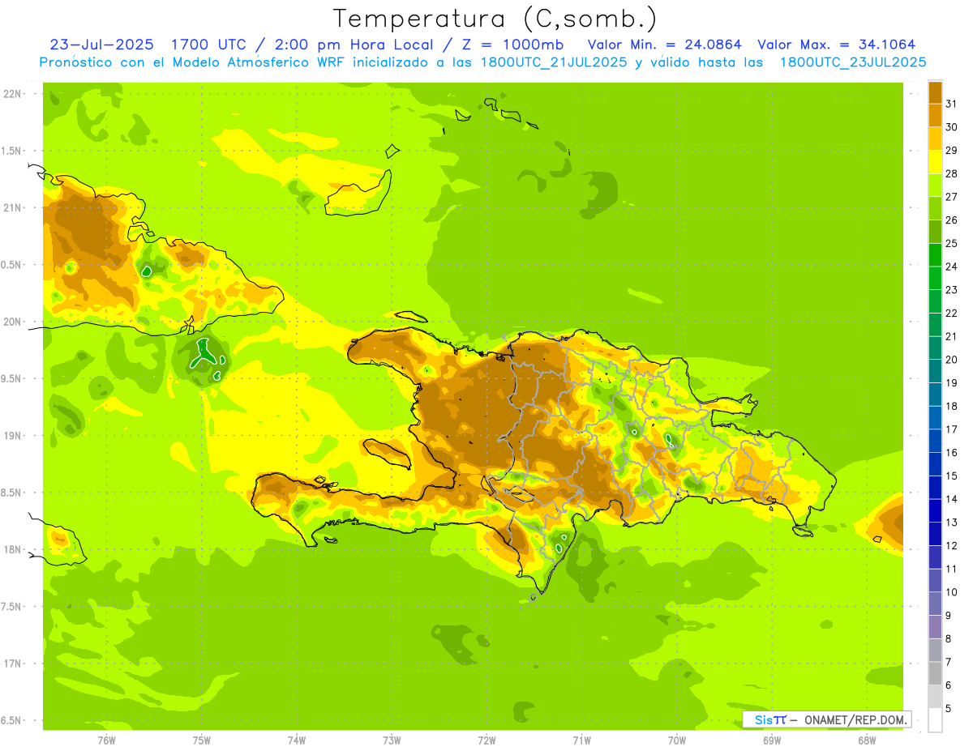Click the '9.5N' latitude label

[11, 379]
